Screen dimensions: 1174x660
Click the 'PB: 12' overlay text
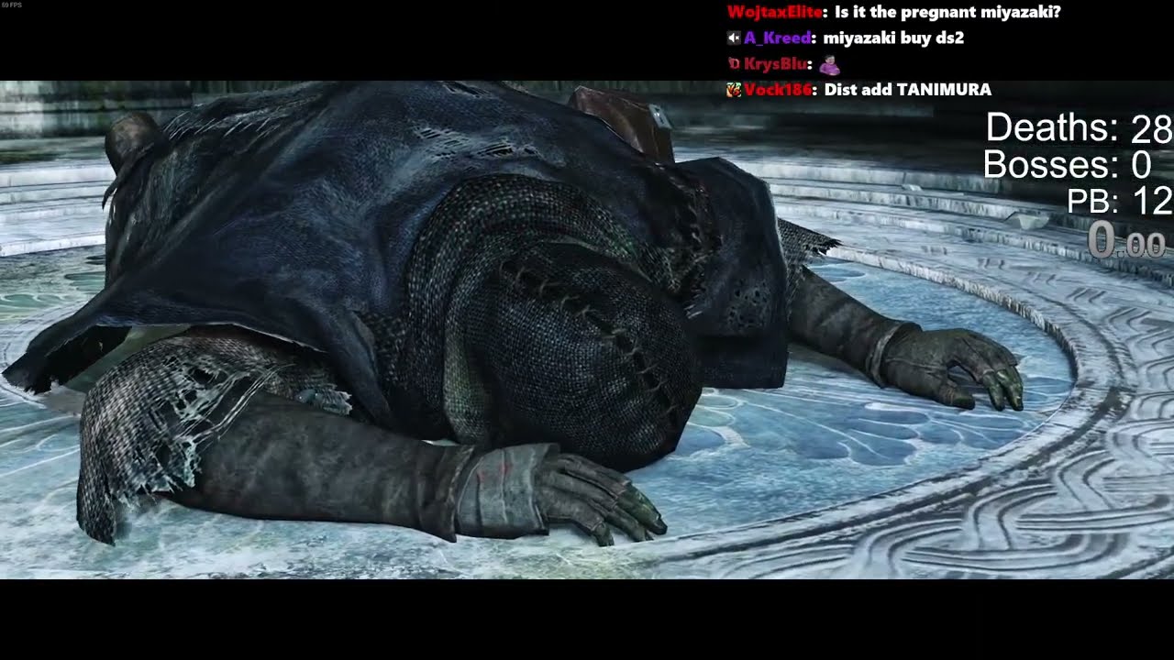(x=1120, y=201)
